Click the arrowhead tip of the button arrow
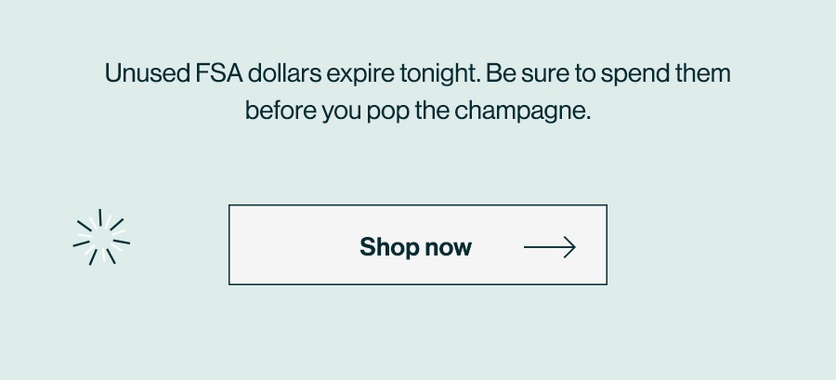The image size is (836, 380). (x=571, y=247)
